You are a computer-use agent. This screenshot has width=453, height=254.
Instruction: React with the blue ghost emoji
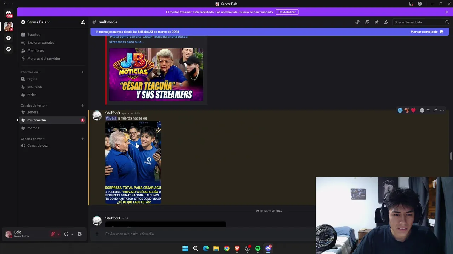pyautogui.click(x=400, y=110)
